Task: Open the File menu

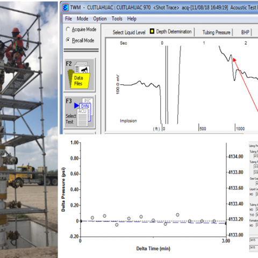Action: click(68, 19)
